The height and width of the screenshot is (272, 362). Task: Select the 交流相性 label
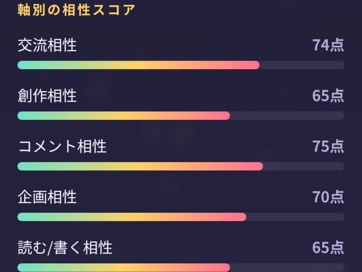click(47, 45)
